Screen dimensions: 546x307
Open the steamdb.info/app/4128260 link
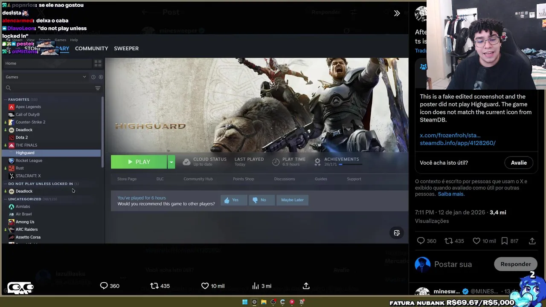coord(458,143)
